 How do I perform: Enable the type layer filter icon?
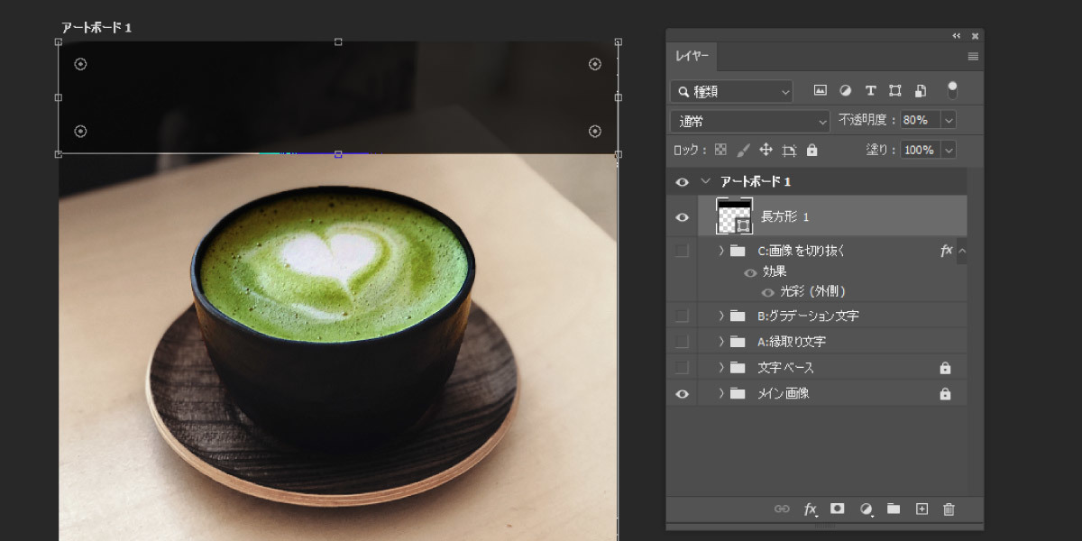coord(870,90)
